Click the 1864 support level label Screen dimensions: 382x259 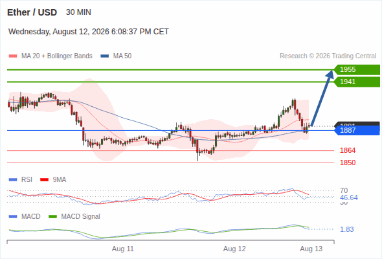coord(348,151)
